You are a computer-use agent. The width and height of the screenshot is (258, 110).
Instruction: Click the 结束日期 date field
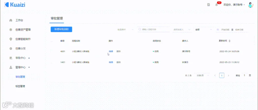click(x=239, y=30)
